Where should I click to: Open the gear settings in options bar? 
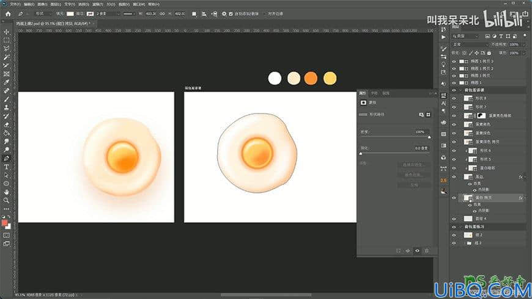point(224,14)
